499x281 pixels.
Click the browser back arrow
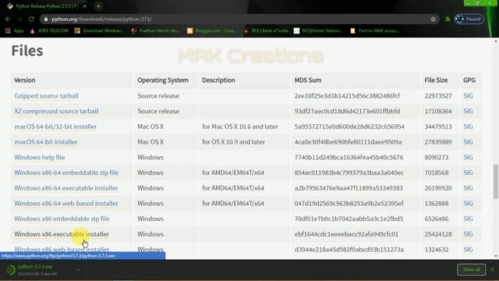point(8,19)
